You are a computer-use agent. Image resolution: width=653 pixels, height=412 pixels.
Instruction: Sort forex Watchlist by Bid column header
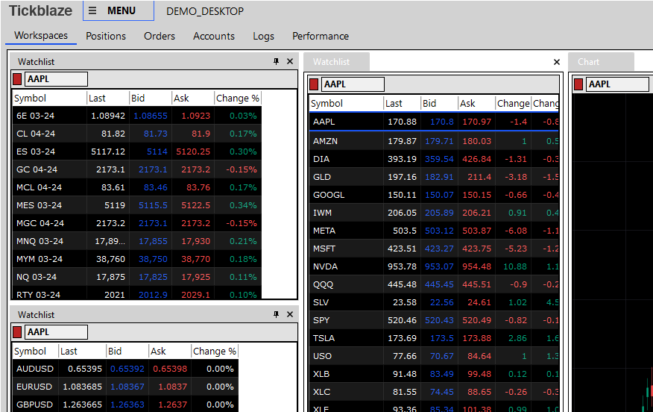[127, 351]
